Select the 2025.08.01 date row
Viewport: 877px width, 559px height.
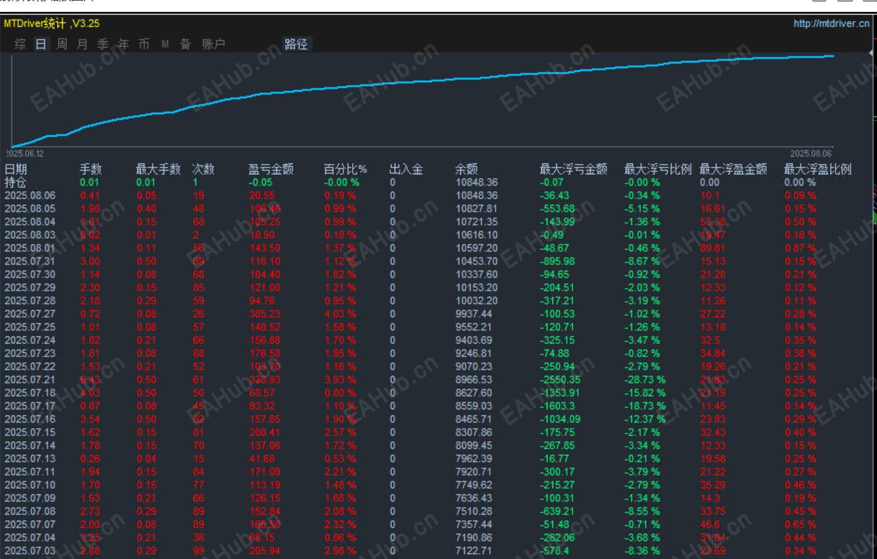point(30,248)
